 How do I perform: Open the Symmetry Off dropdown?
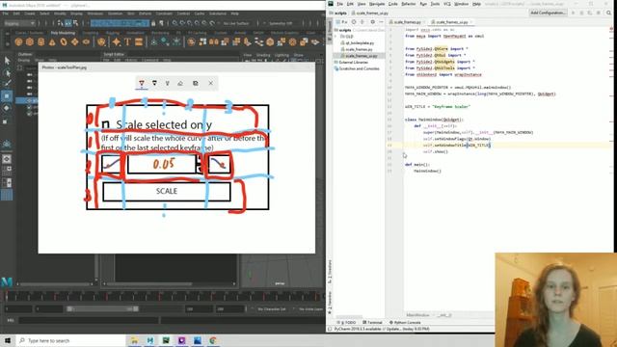coord(281,23)
